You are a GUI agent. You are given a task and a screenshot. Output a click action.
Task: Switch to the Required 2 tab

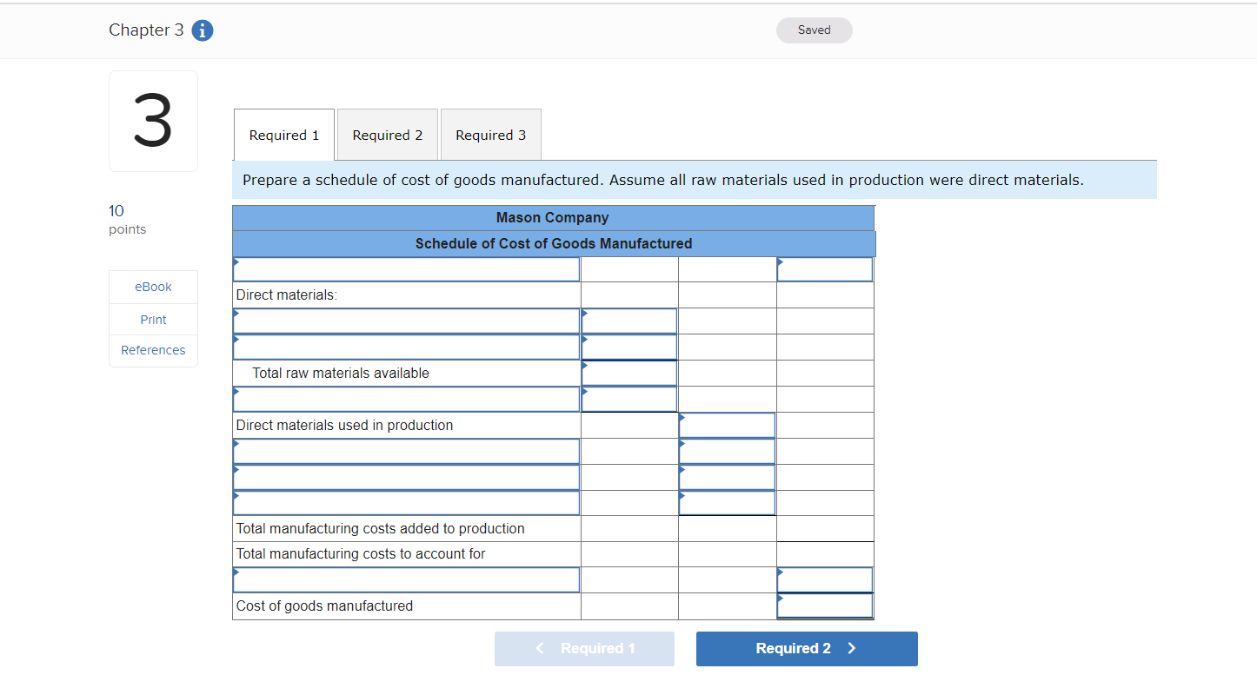387,135
